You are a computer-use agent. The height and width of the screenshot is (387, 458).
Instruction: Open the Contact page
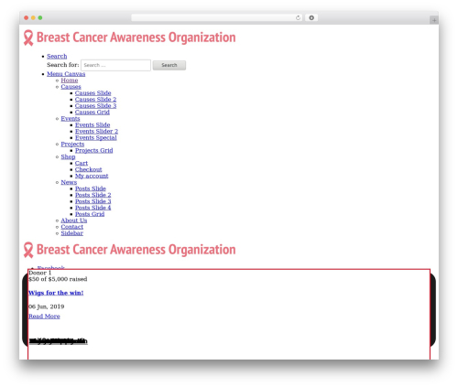(71, 227)
